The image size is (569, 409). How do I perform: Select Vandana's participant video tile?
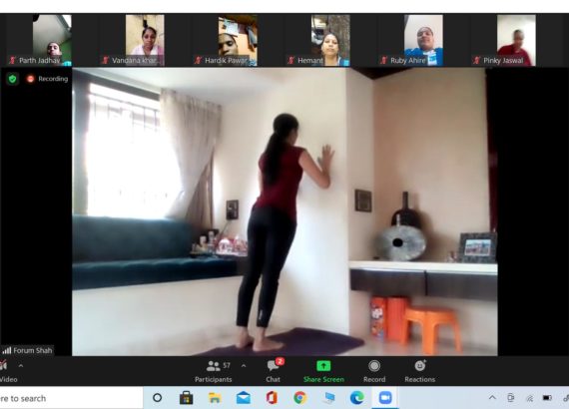click(x=145, y=40)
